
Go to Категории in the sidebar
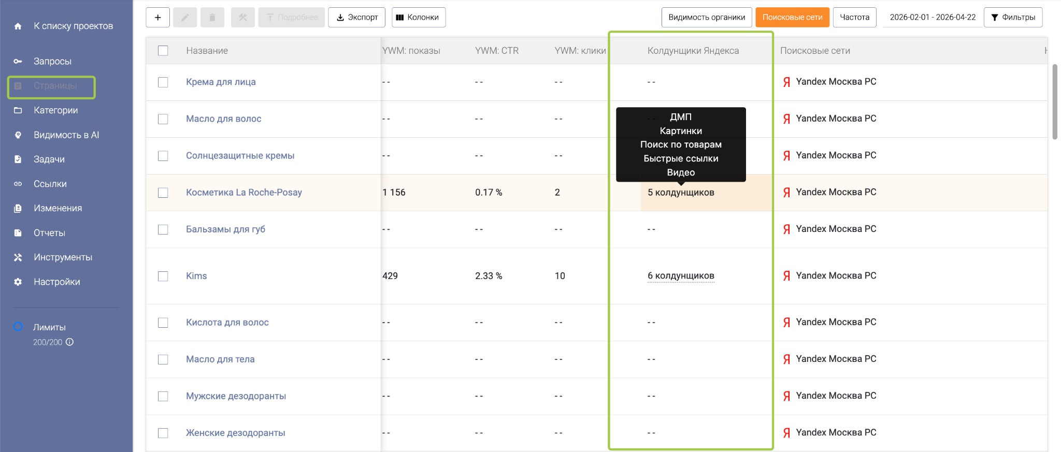click(x=55, y=110)
